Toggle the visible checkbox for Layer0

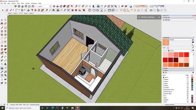coord(188,77)
